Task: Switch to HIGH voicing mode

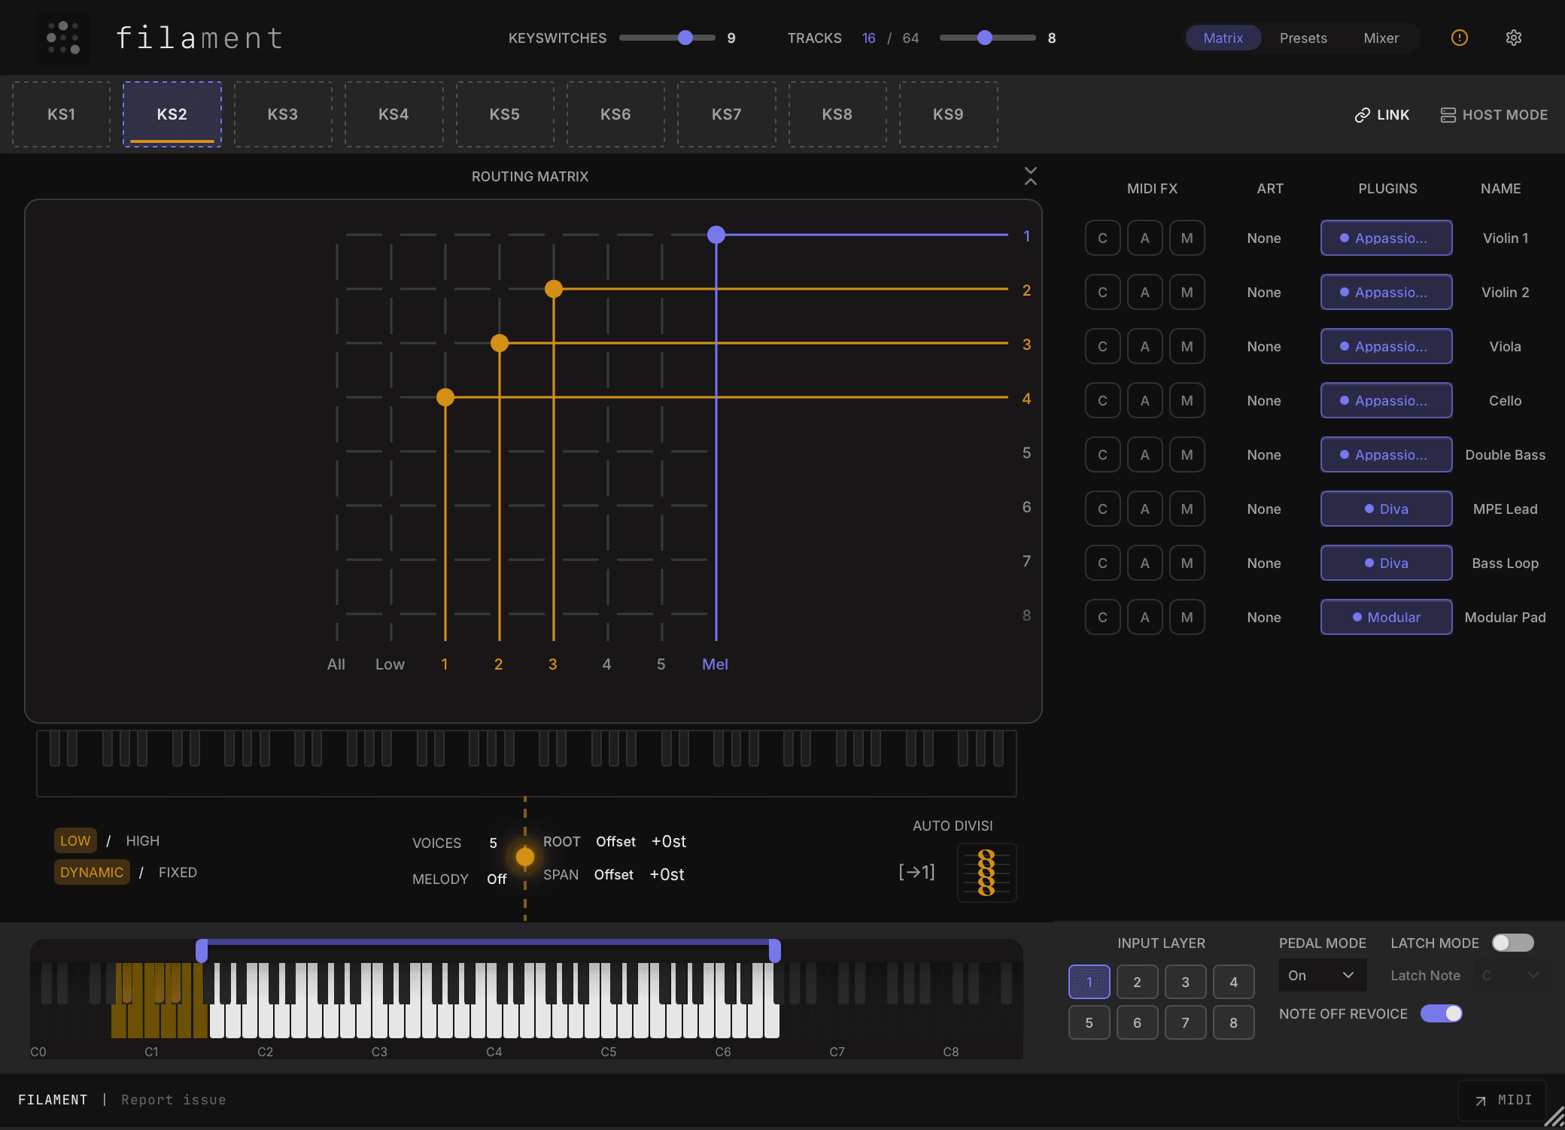Action: tap(142, 840)
